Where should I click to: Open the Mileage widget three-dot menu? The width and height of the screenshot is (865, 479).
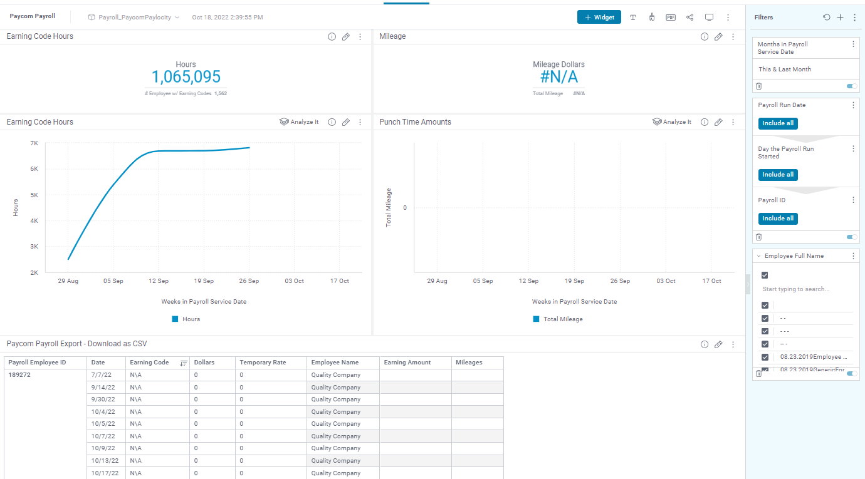coord(733,37)
